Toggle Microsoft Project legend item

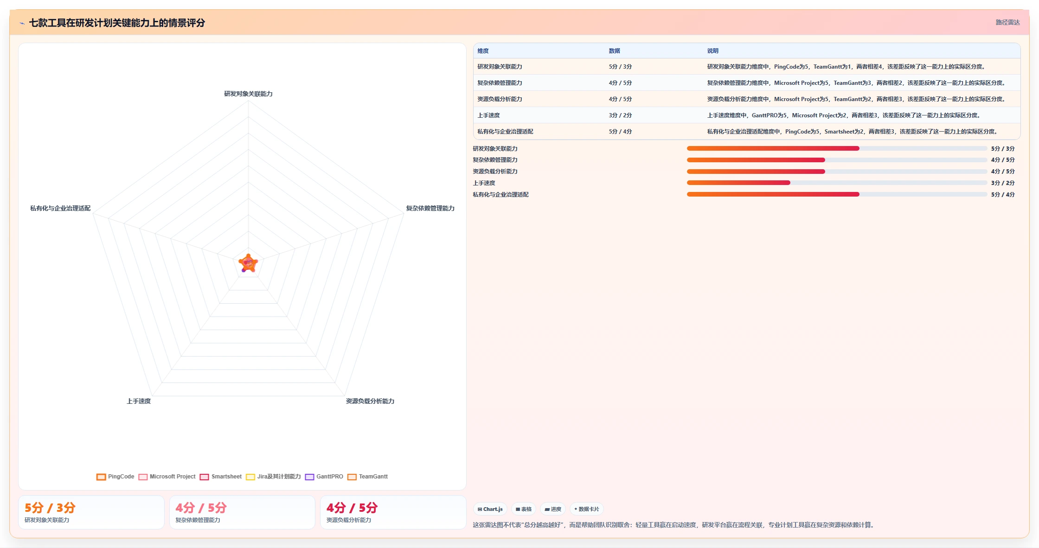[167, 477]
